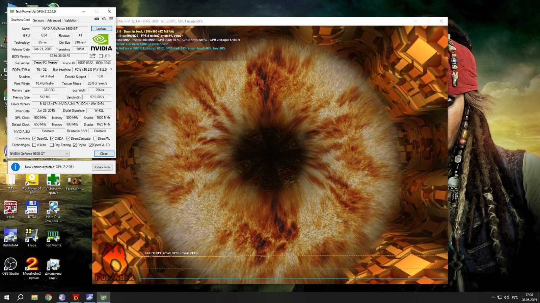Toggle the Vulkan checkbox

[34, 145]
